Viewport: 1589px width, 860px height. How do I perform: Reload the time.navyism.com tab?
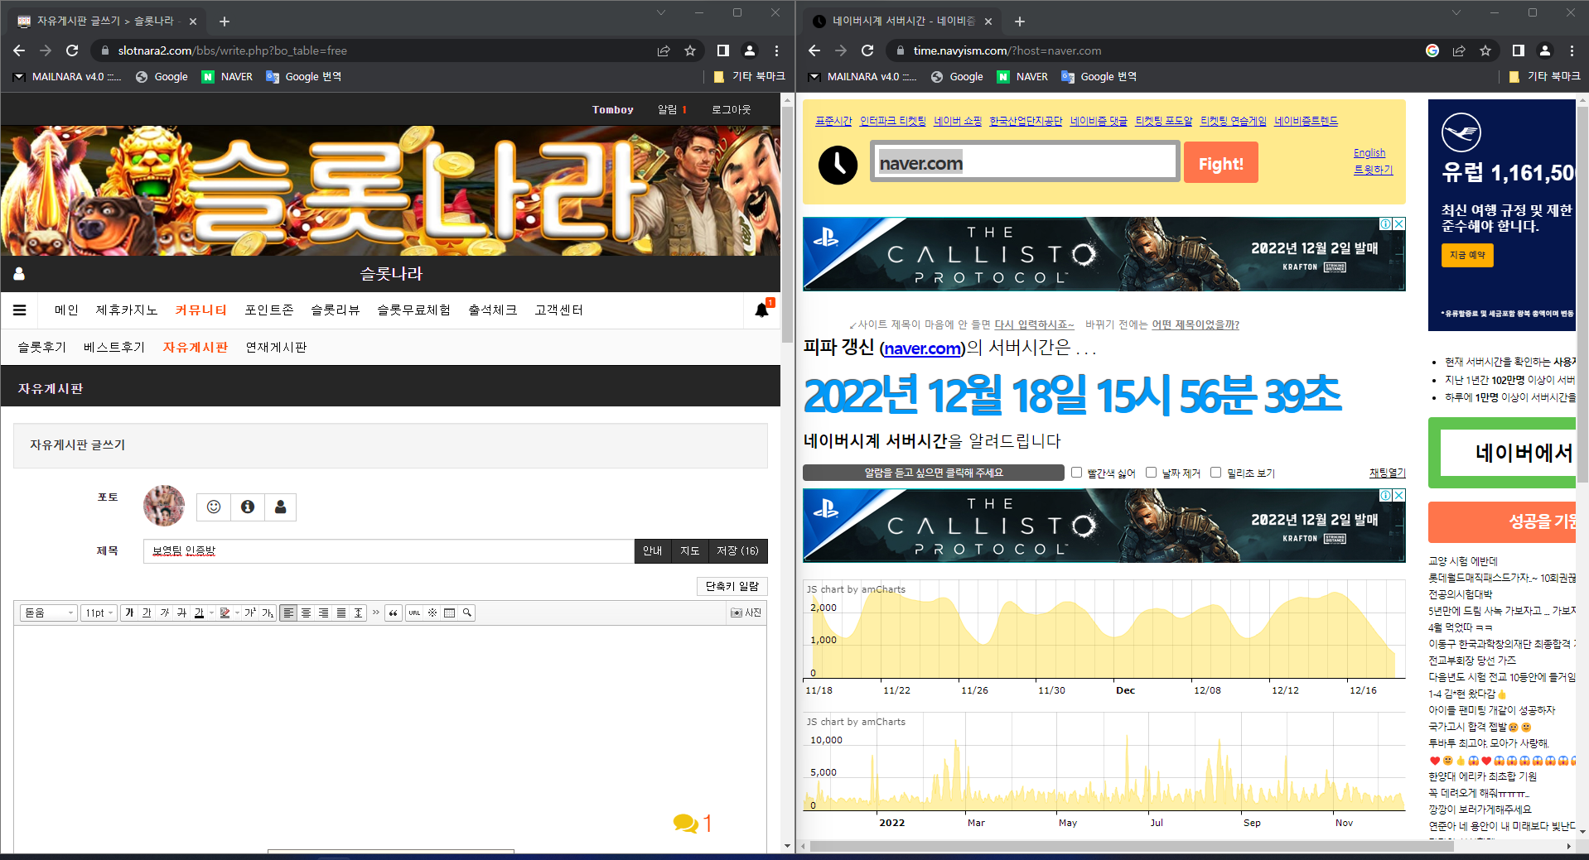(x=867, y=50)
